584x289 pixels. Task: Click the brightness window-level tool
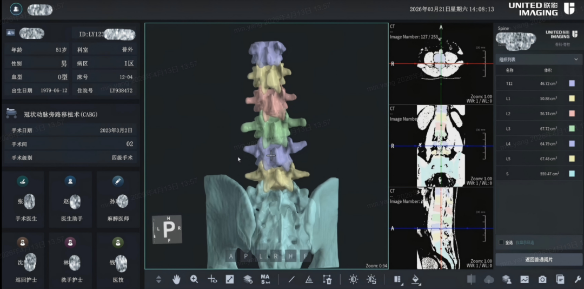point(353,279)
